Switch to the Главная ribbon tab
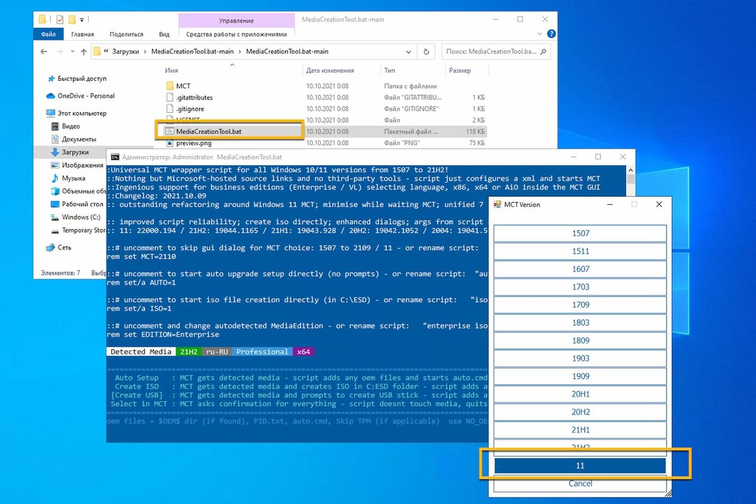 pyautogui.click(x=83, y=34)
